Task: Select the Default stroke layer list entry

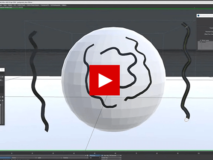Action: (205, 42)
